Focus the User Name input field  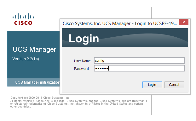[139, 60]
